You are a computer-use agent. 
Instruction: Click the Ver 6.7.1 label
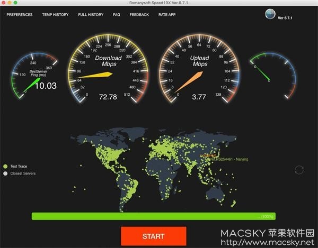[x=285, y=18]
